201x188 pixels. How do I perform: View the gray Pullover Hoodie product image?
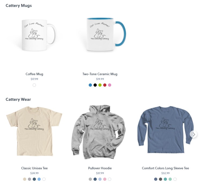98,132
